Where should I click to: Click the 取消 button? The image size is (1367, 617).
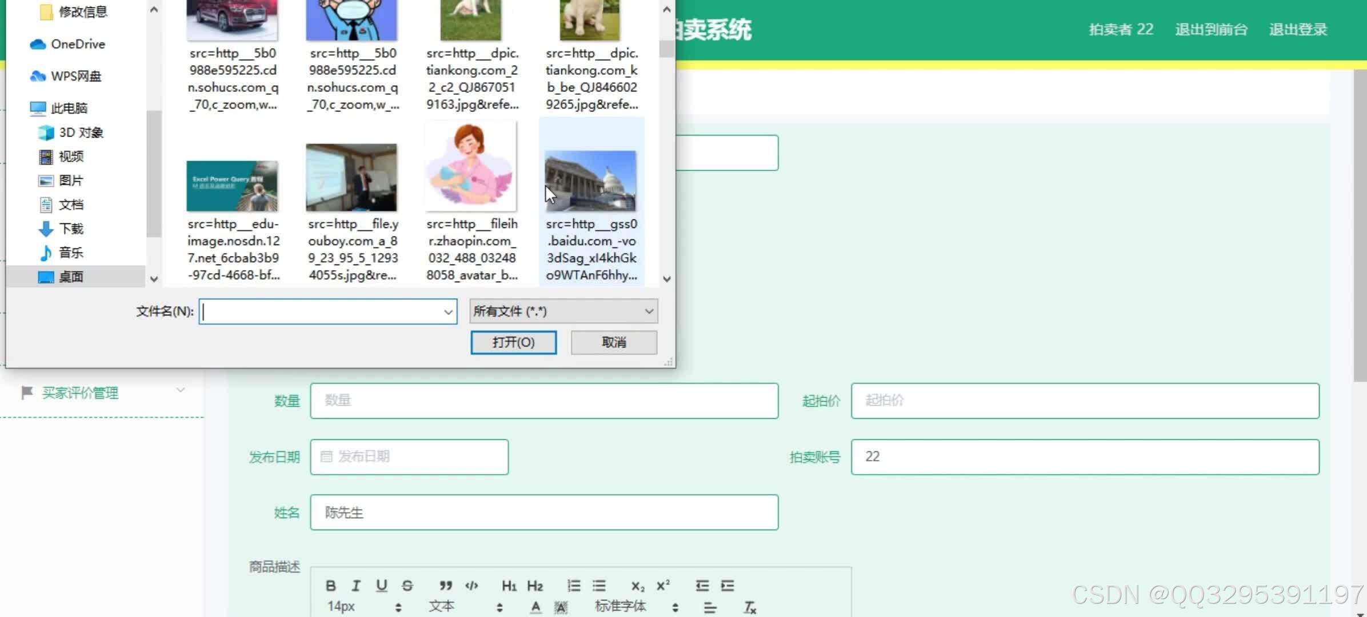[x=614, y=342]
